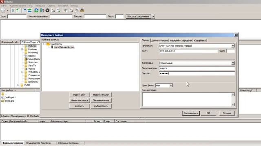Toggle remote directory tree icon
261x146 pixels.
pyautogui.click(x=24, y=11)
